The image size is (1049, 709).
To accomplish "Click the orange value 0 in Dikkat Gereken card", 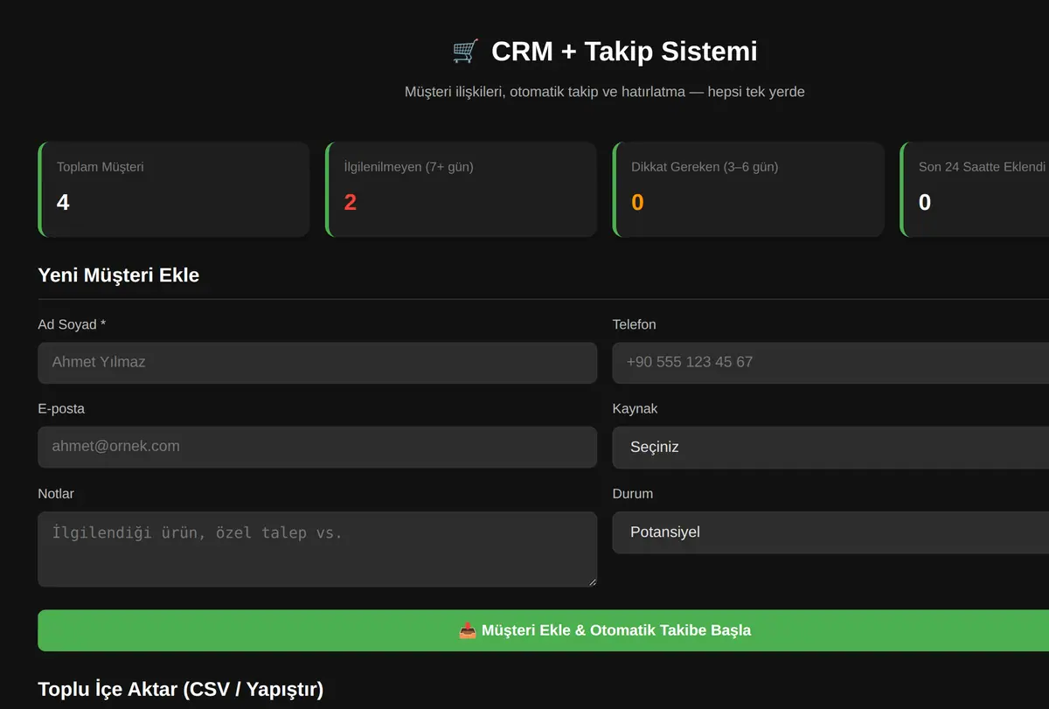I will coord(637,203).
